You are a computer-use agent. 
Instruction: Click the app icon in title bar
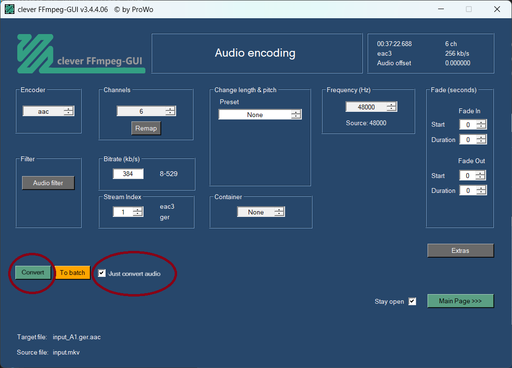pos(10,9)
